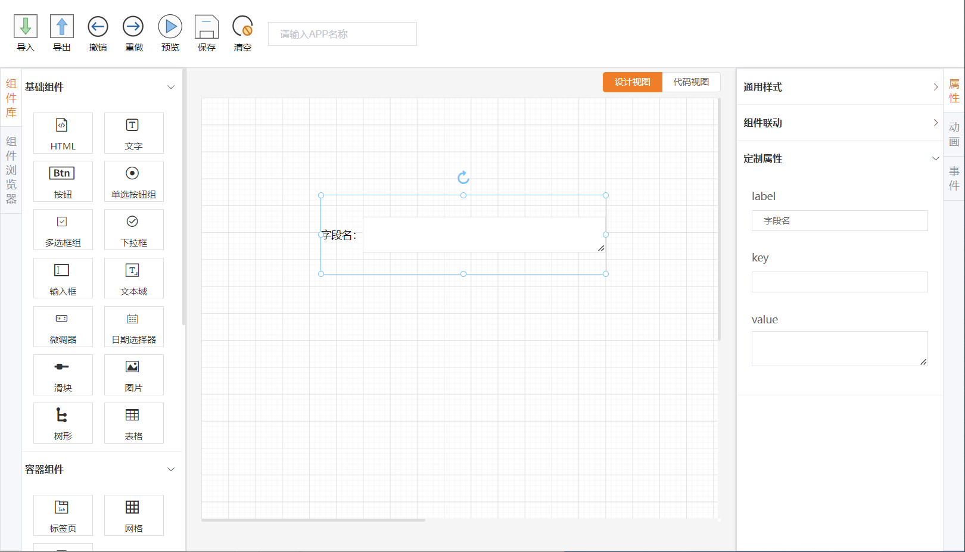Open the 组件库 side tab
The width and height of the screenshot is (965, 552).
[x=11, y=98]
